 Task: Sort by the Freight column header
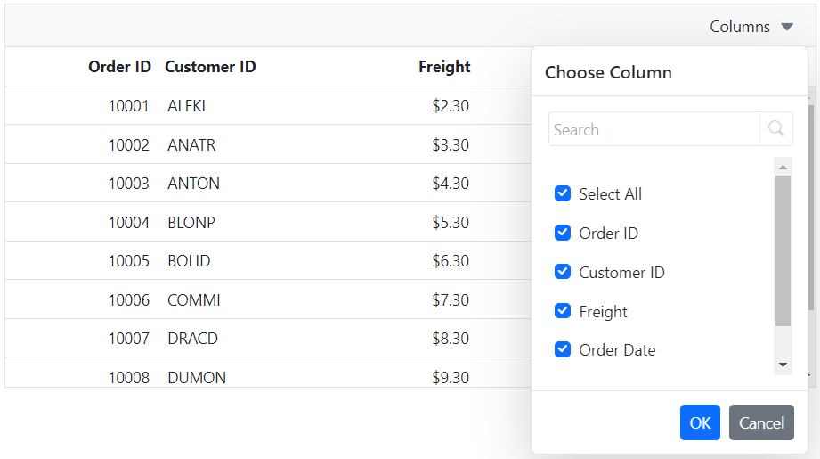point(444,67)
